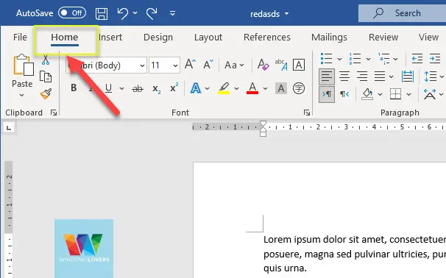Image resolution: width=446 pixels, height=278 pixels.
Task: Switch to the Layout tab
Action: (x=208, y=38)
